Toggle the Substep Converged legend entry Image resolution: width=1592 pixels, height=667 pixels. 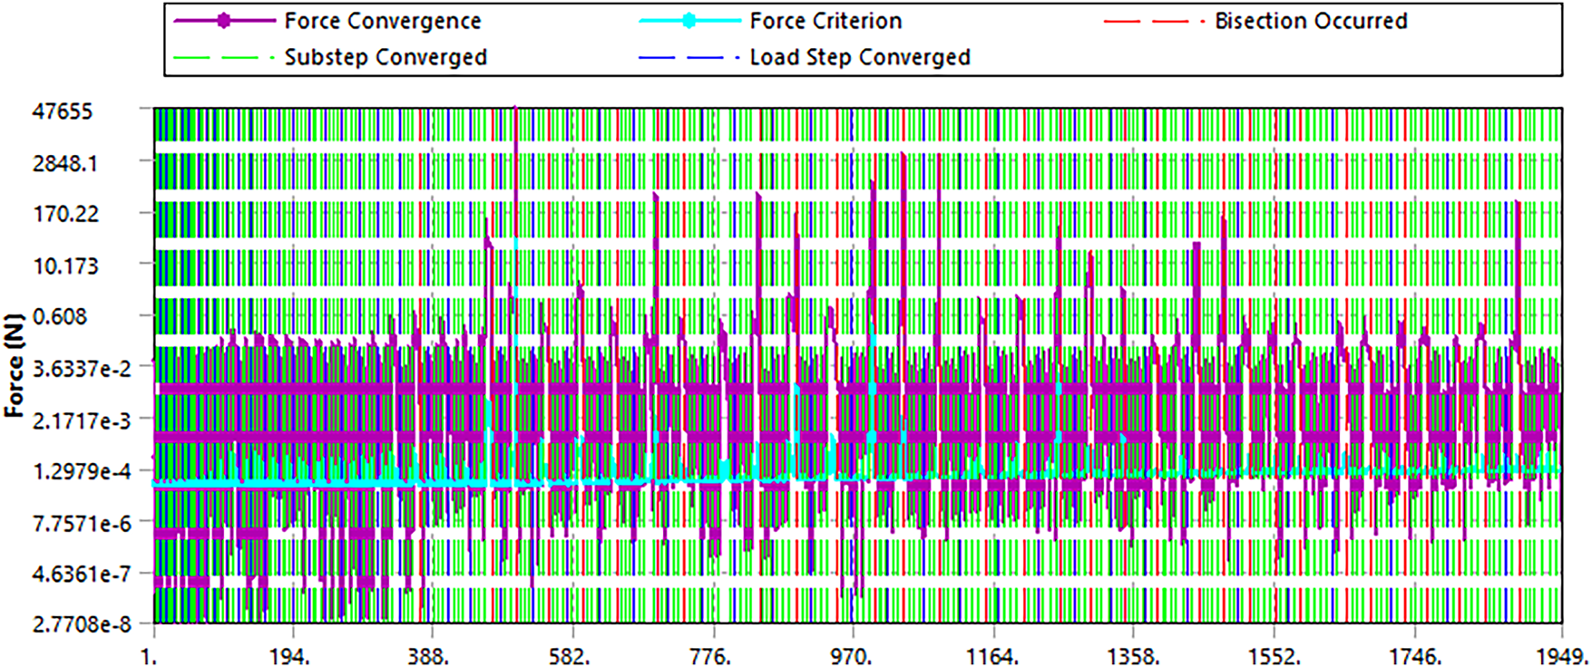click(386, 57)
